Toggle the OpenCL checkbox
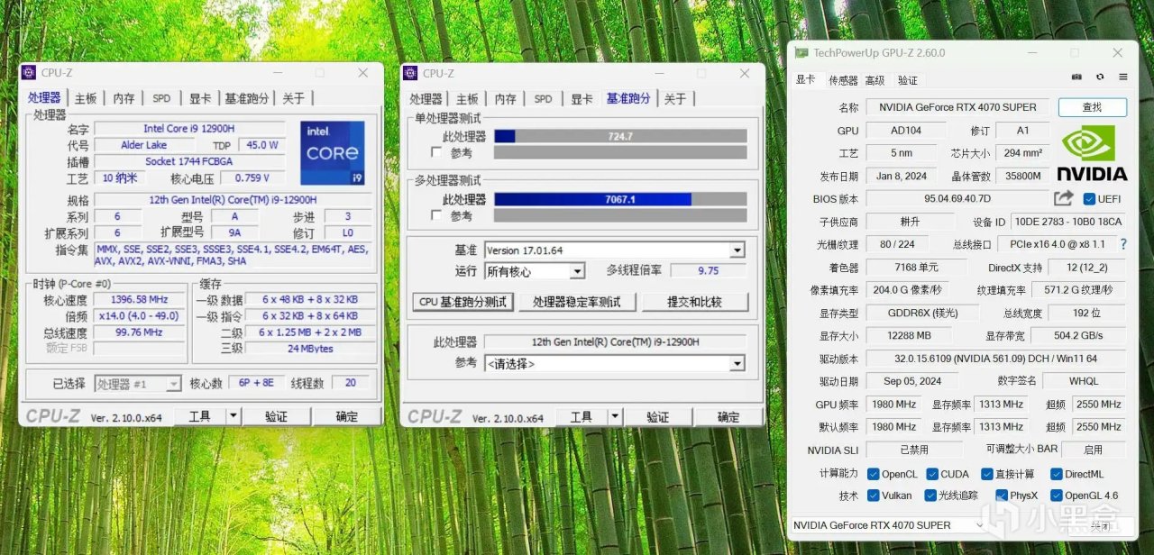Screen dimensions: 1154x555 pyautogui.click(x=873, y=474)
